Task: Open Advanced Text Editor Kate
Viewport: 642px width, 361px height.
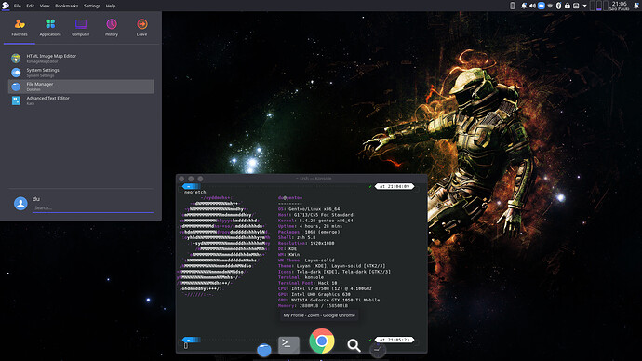Action: [81, 100]
